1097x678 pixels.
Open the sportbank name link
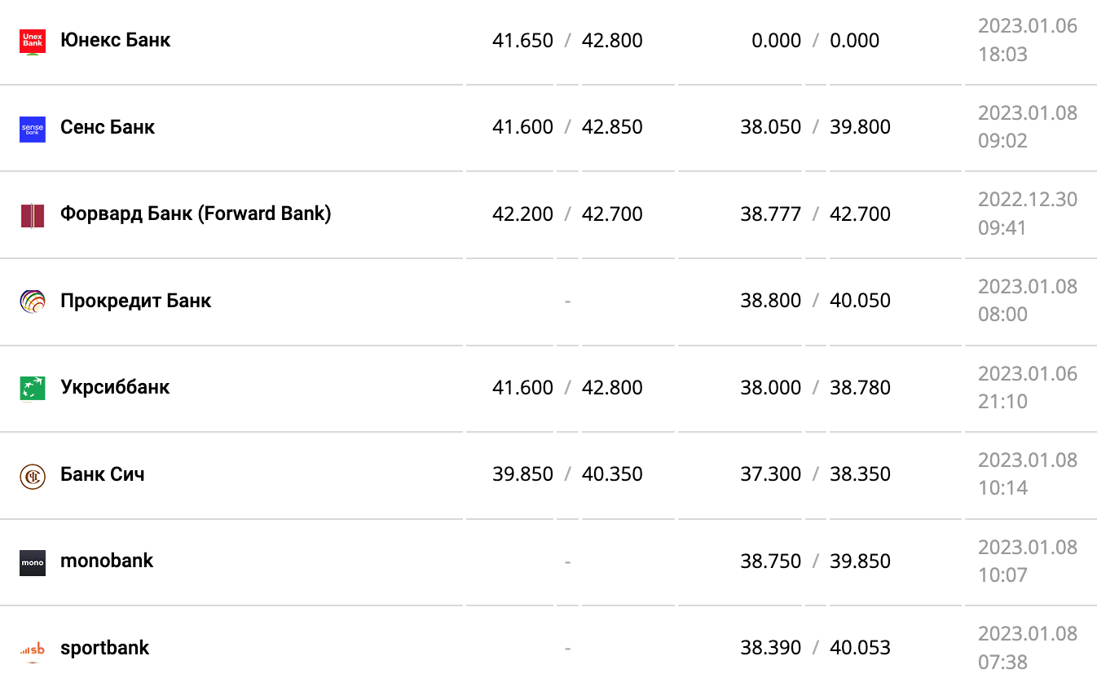(x=105, y=648)
